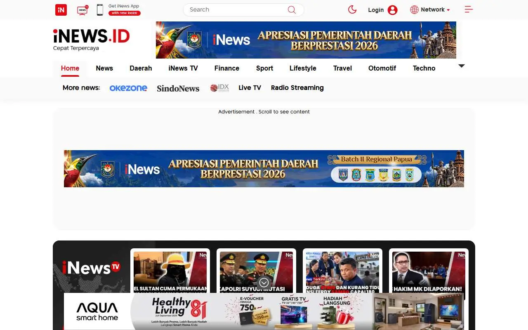Open the hamburger menu icon
The image size is (528, 330).
(469, 9)
